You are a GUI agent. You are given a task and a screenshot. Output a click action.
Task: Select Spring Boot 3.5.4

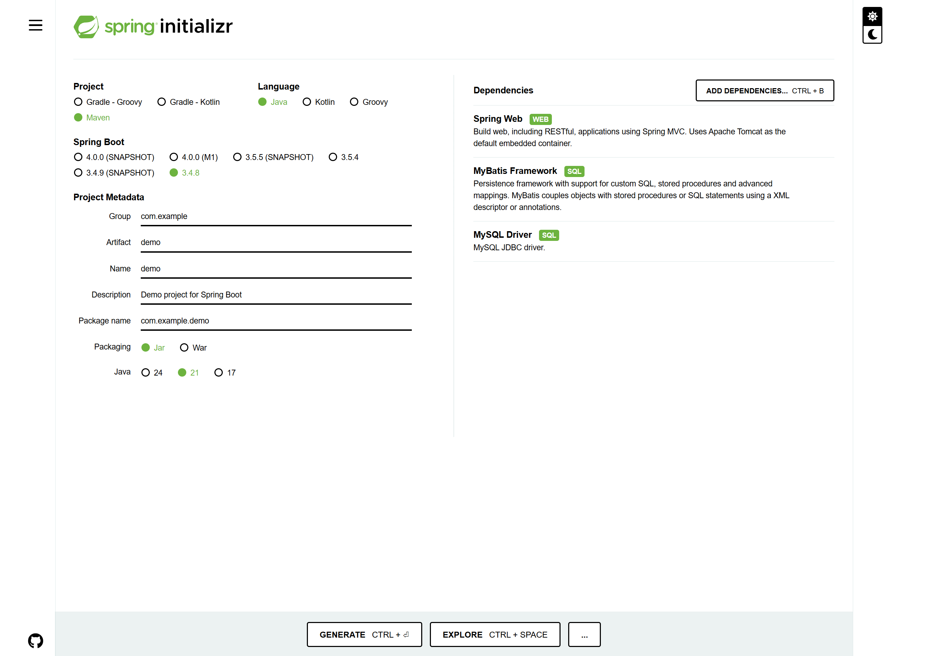[x=344, y=157]
